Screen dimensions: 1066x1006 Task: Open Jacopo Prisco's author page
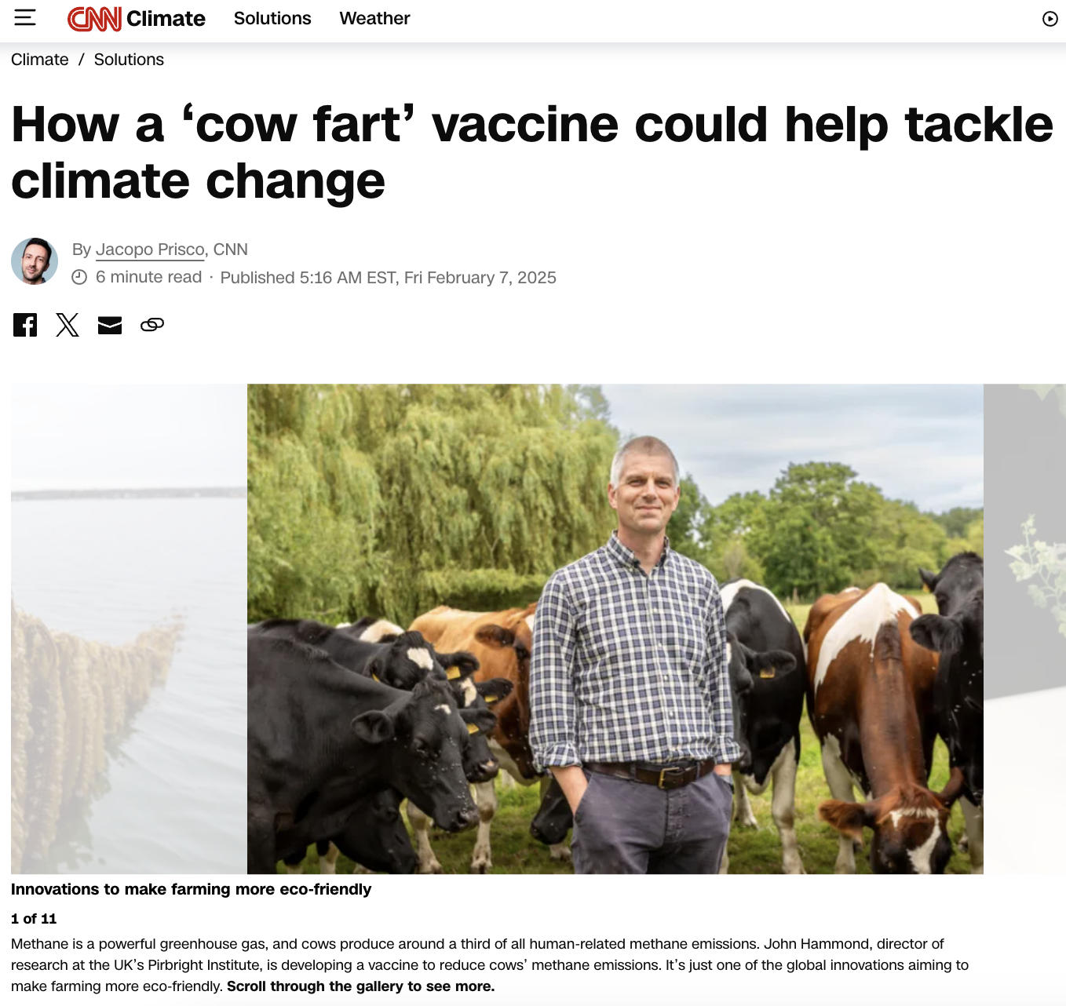(150, 250)
